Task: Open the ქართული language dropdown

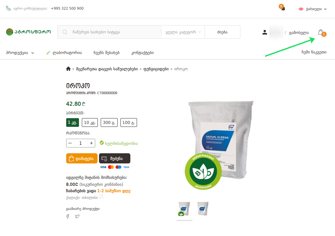Action: (x=313, y=9)
